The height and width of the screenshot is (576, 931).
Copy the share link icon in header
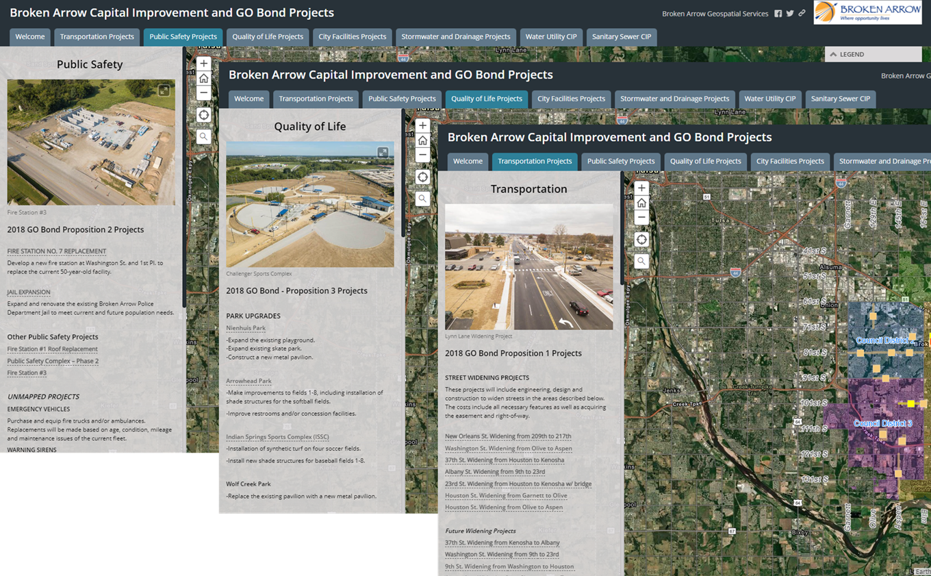tap(802, 14)
